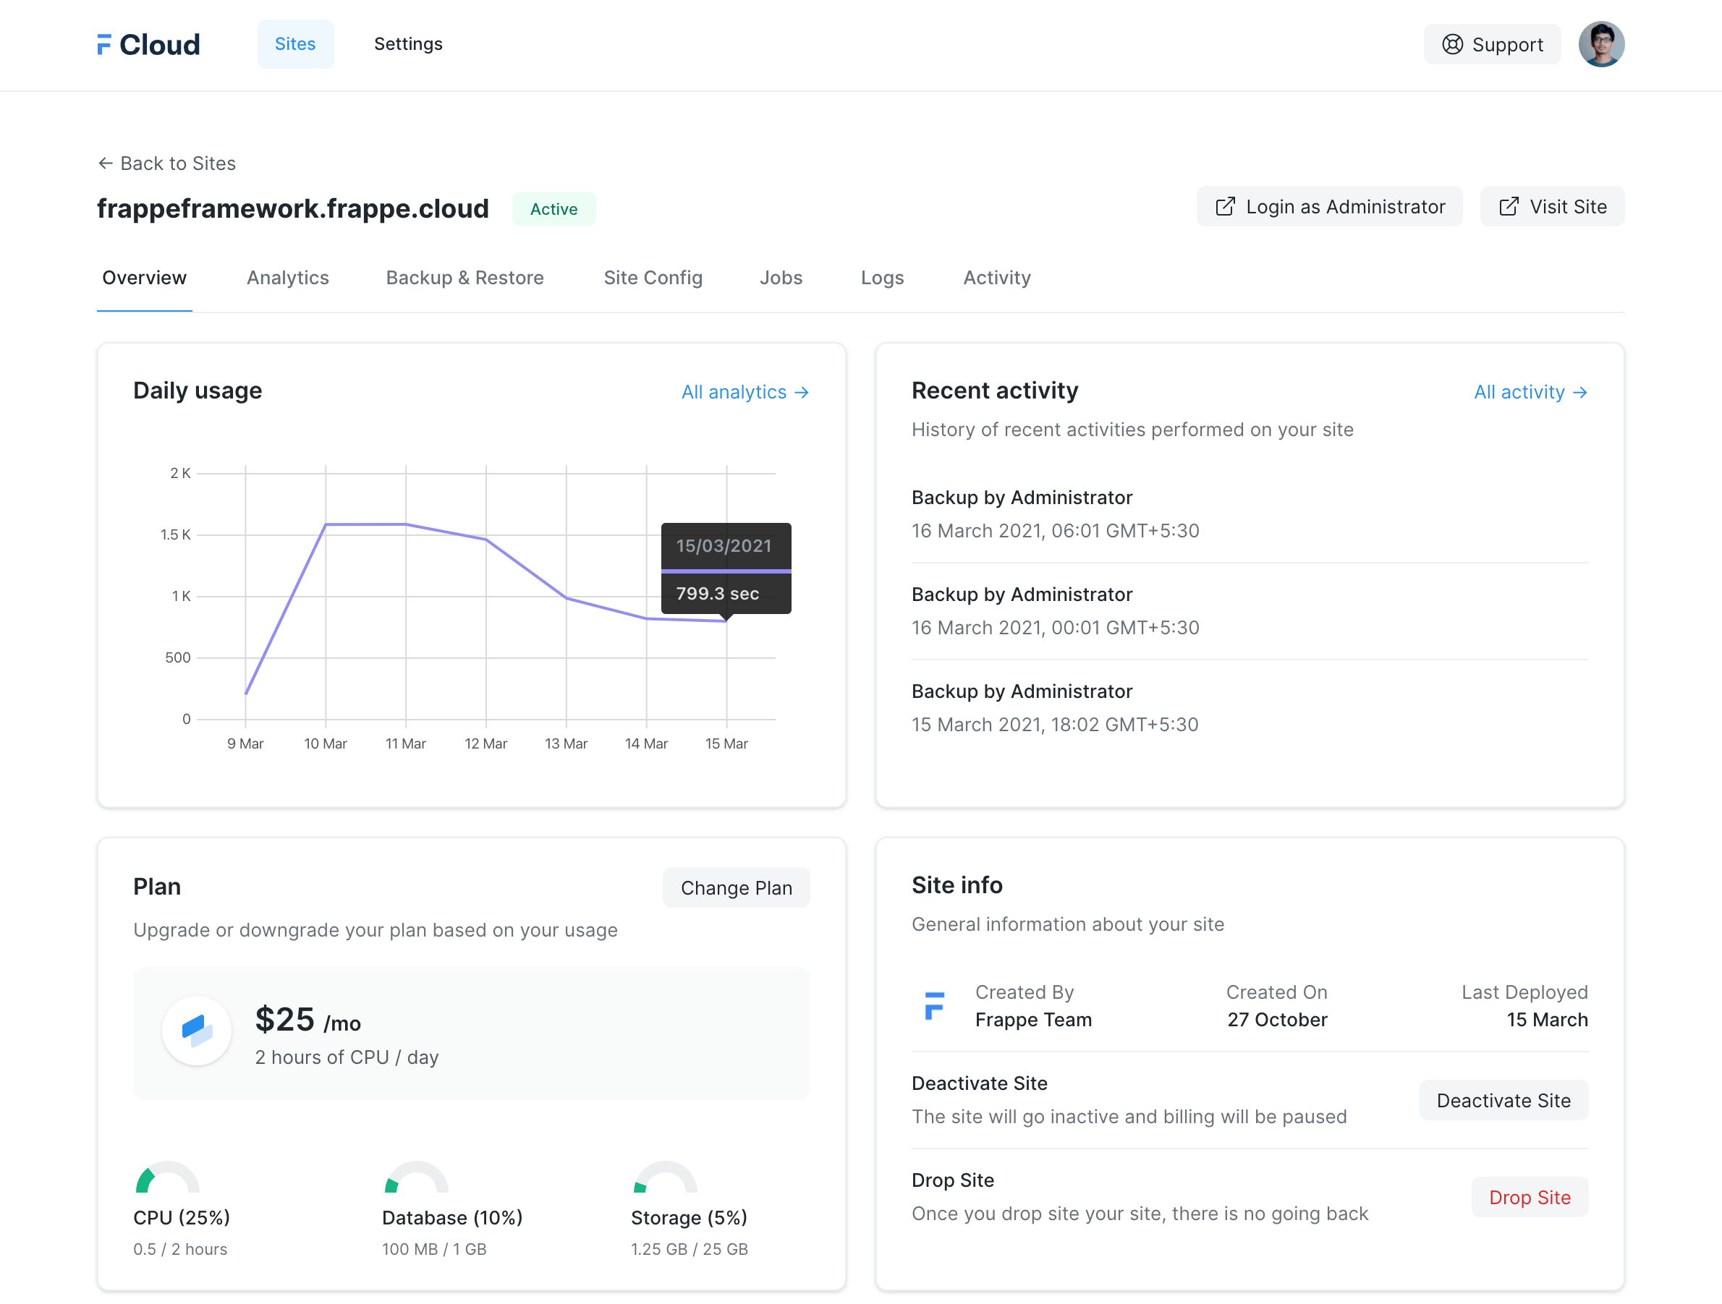The height and width of the screenshot is (1304, 1722).
Task: Click the $25 /mo plan price
Action: [307, 1020]
